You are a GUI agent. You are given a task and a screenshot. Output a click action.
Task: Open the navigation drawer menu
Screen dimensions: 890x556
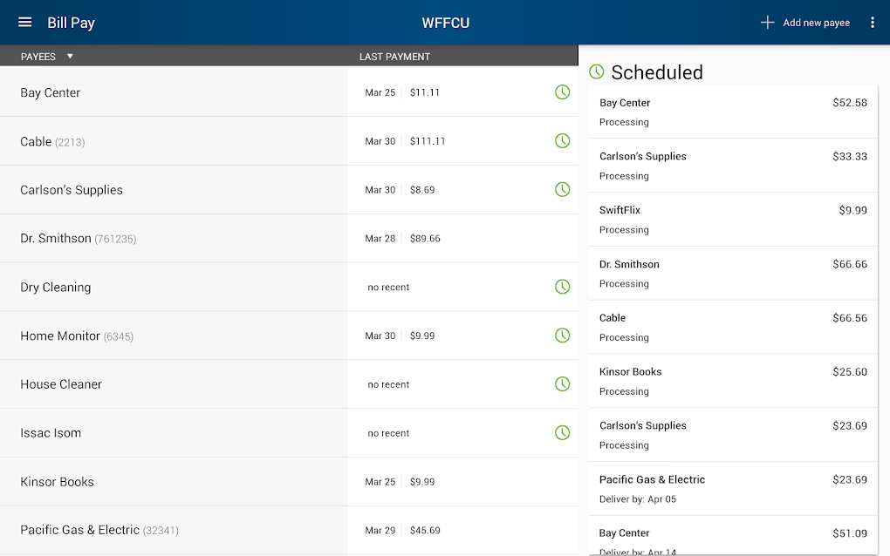tap(24, 22)
